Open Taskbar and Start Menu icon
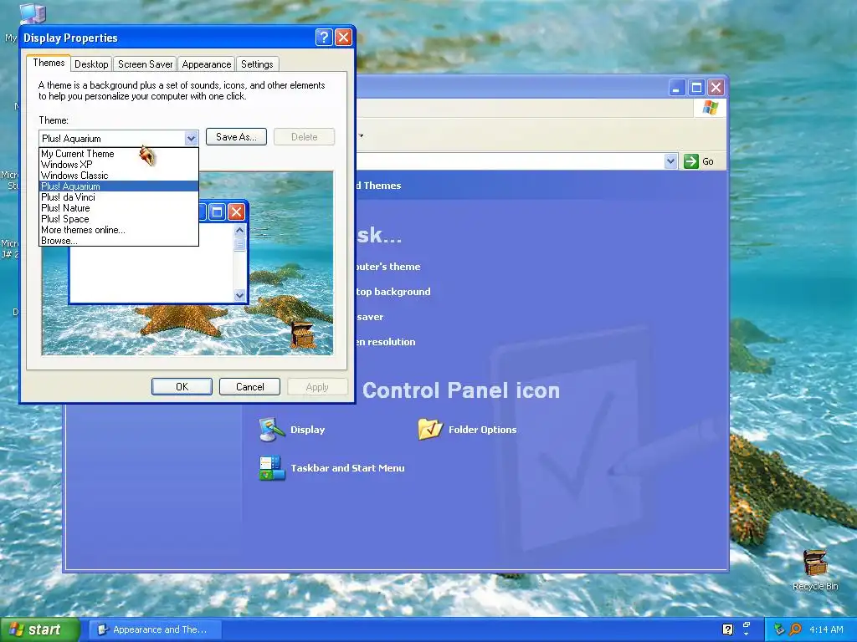The width and height of the screenshot is (857, 642). 272,468
